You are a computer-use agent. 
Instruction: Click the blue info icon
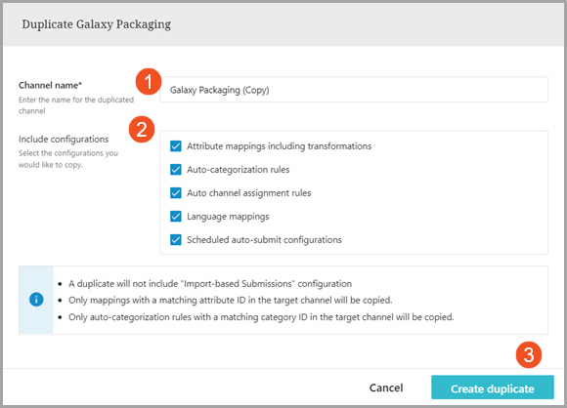[36, 300]
